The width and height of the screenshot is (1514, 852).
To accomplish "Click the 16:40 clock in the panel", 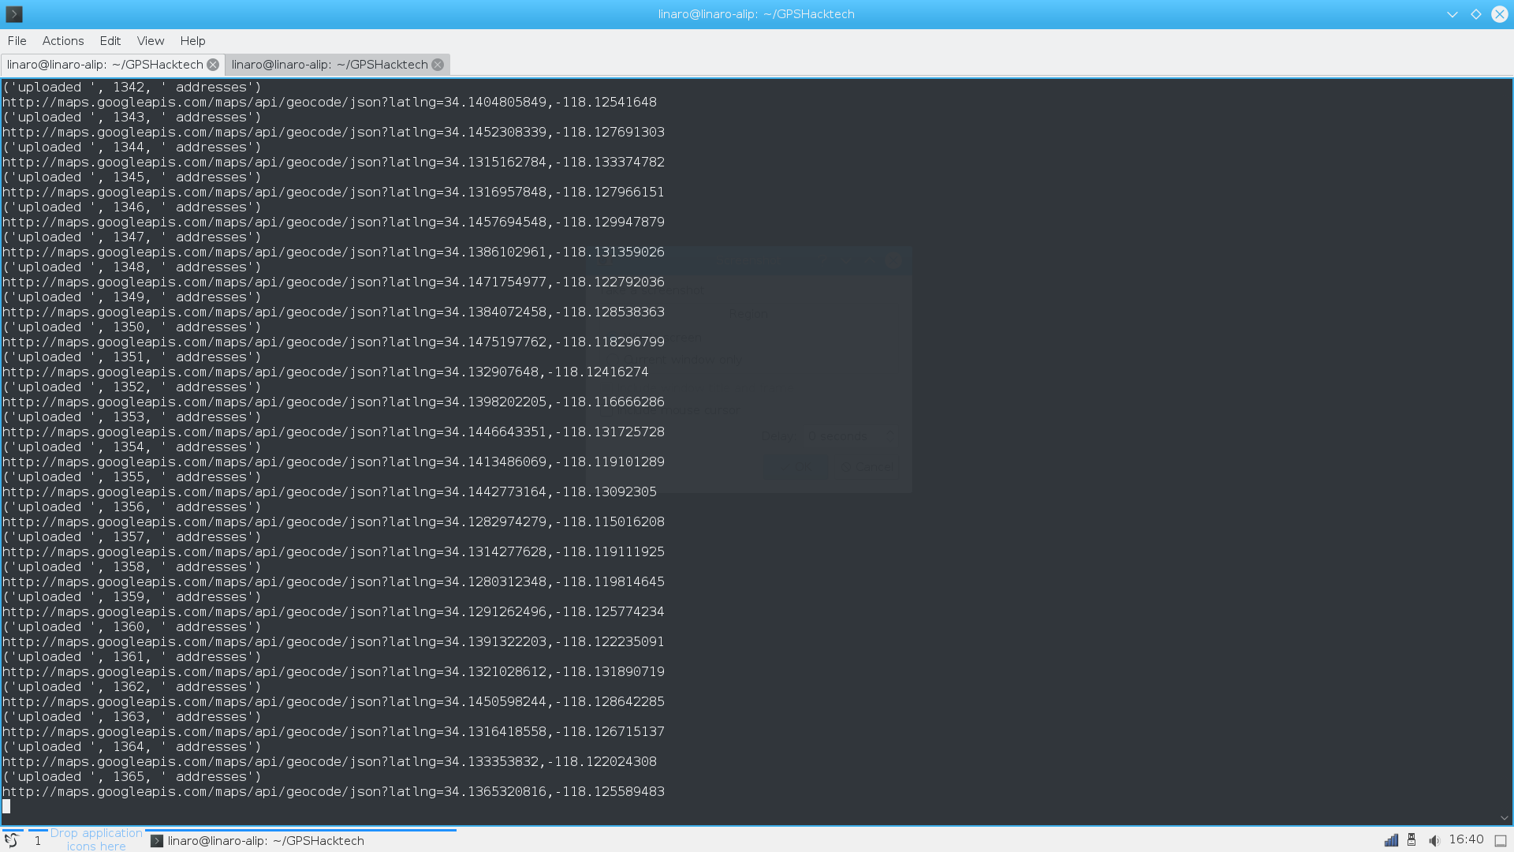I will 1466,839.
